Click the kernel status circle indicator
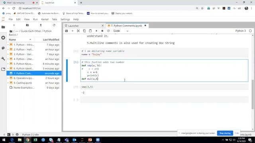 (x=250, y=31)
